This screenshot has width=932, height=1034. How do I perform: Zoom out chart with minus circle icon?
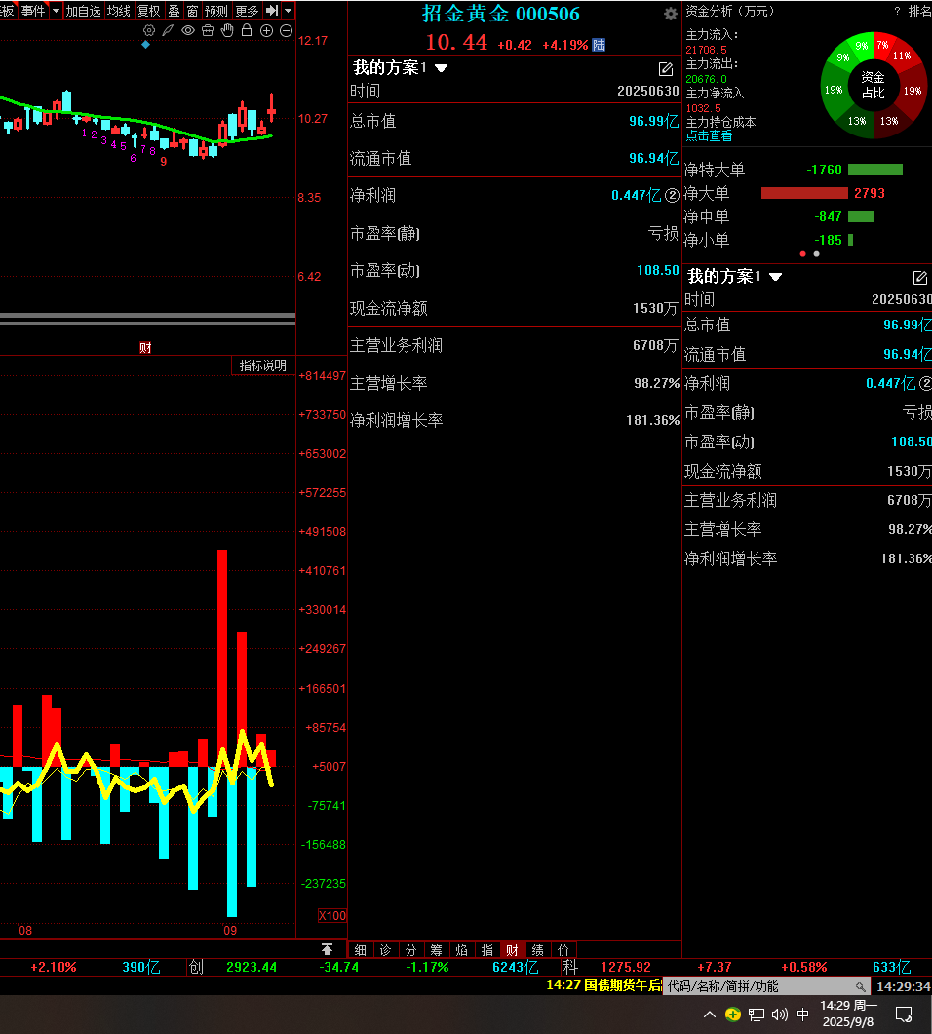click(x=287, y=30)
